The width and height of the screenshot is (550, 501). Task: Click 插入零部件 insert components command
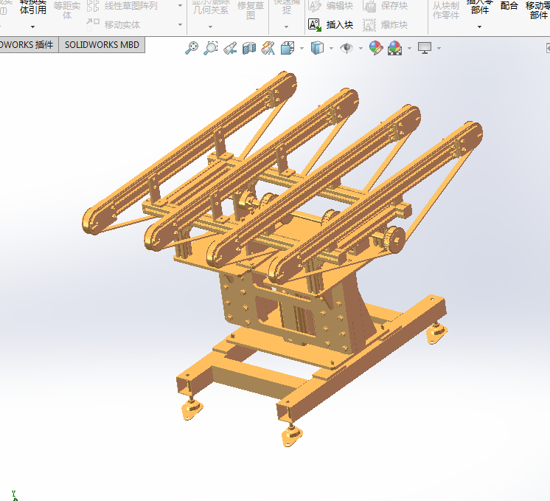click(x=480, y=7)
